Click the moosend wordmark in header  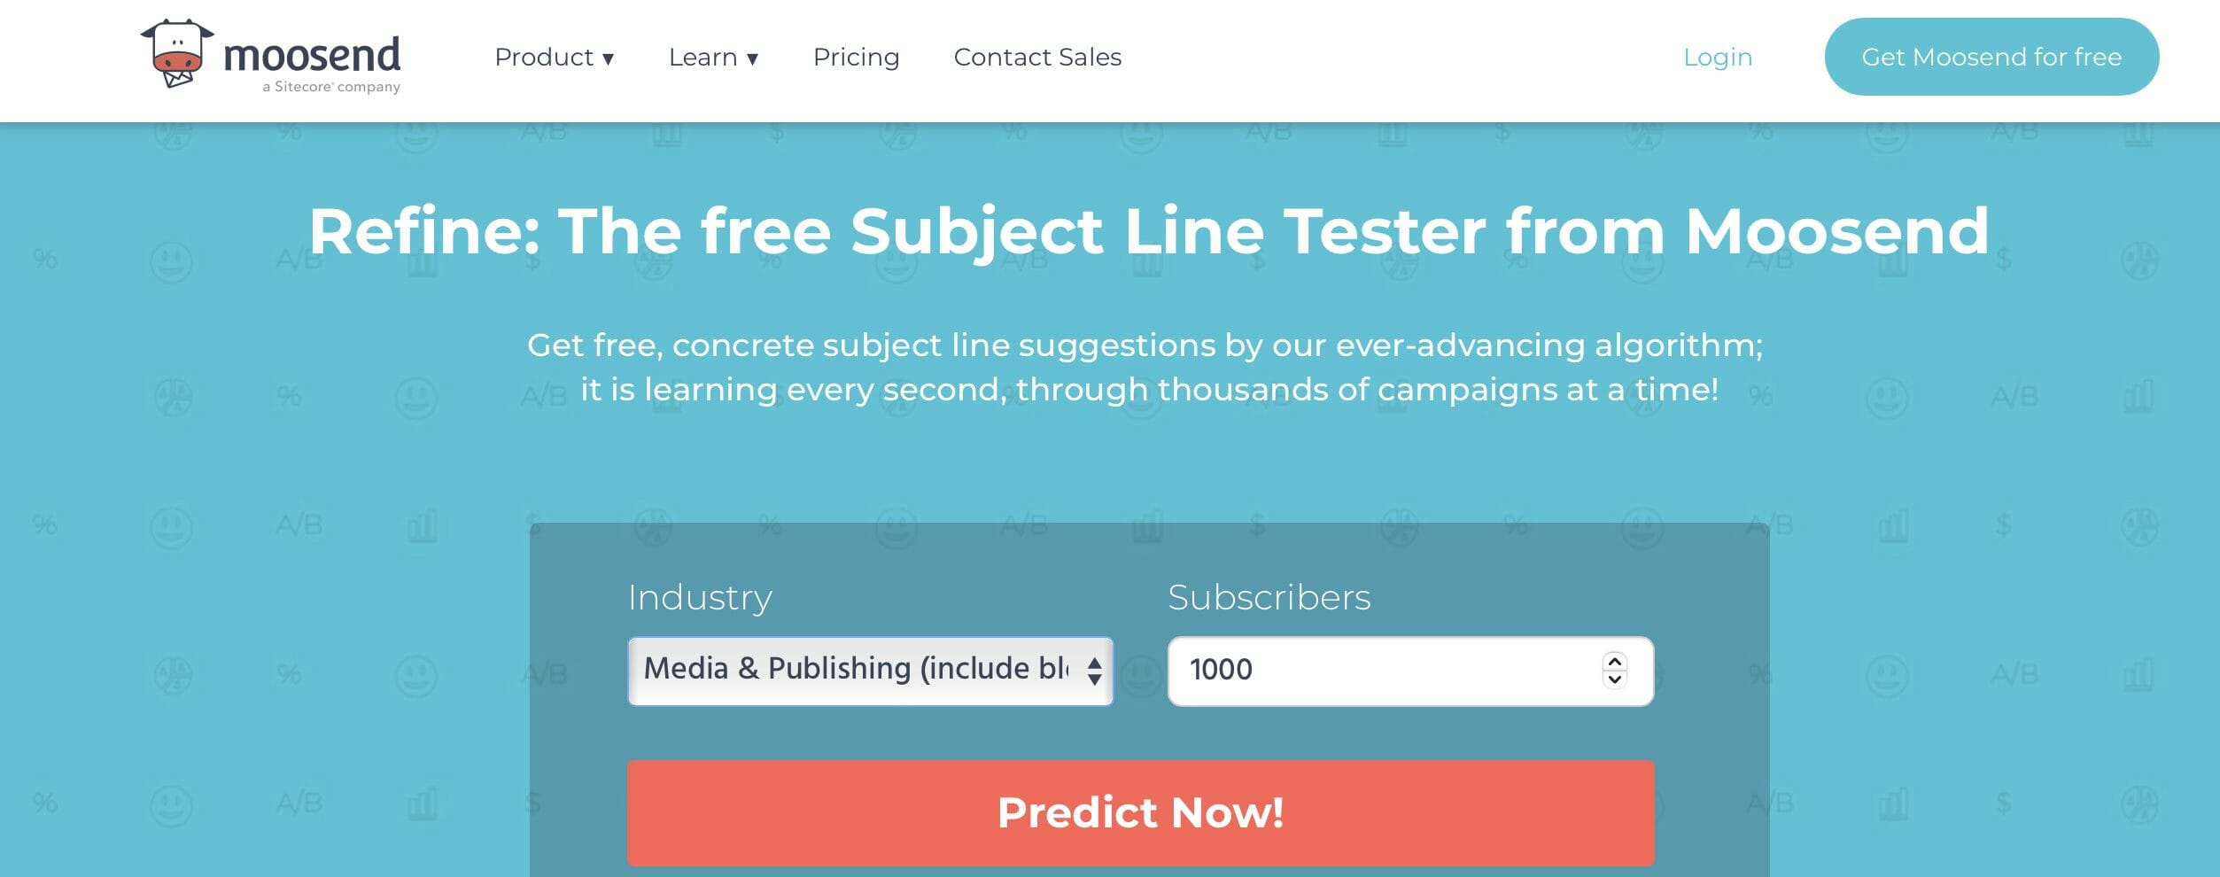pyautogui.click(x=312, y=55)
